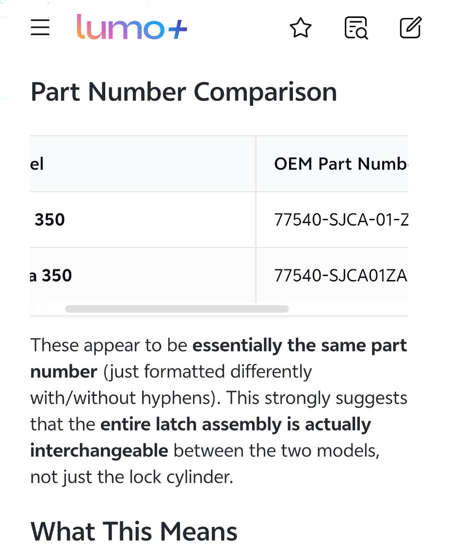Select the 77540-SJCA-01-Z part number cell

click(340, 220)
